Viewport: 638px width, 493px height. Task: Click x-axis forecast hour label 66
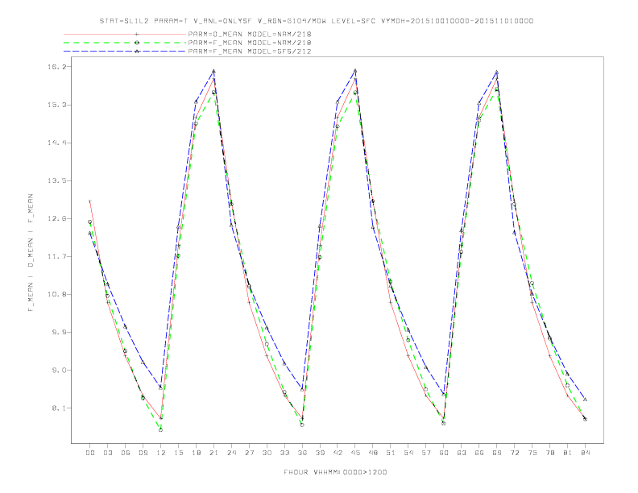tap(479, 453)
